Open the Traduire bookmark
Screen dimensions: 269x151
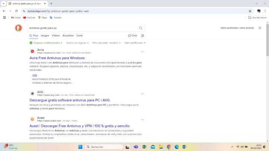[x=55, y=18]
